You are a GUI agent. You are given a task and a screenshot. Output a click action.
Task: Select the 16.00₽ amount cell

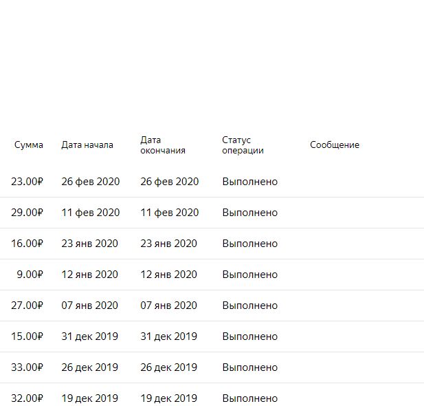coord(27,244)
